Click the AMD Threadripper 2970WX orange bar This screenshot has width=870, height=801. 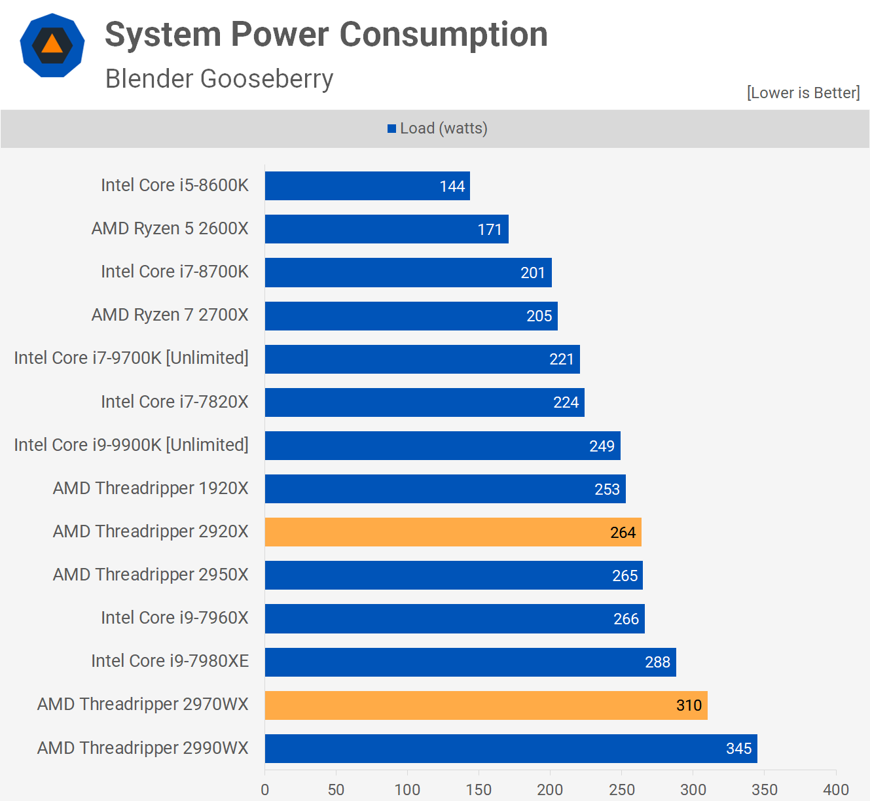pos(484,705)
